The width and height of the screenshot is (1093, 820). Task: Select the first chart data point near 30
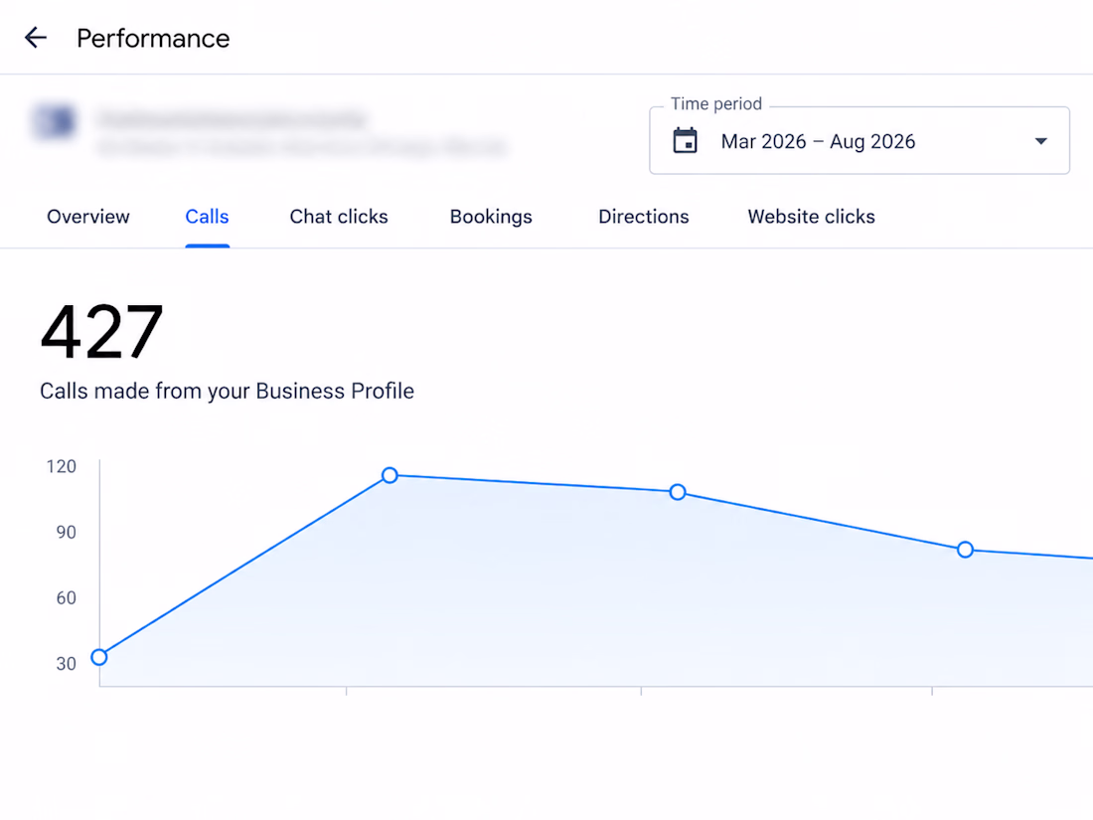click(99, 657)
